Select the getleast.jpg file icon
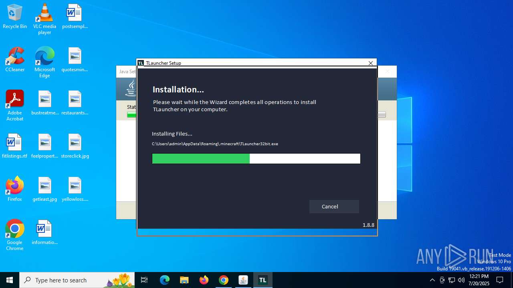Image resolution: width=513 pixels, height=288 pixels. click(44, 189)
